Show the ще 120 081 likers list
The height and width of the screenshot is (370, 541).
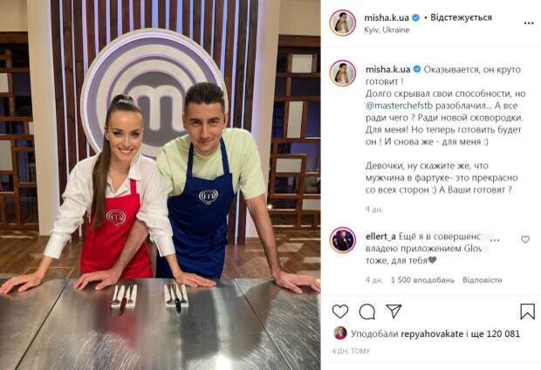pyautogui.click(x=496, y=333)
